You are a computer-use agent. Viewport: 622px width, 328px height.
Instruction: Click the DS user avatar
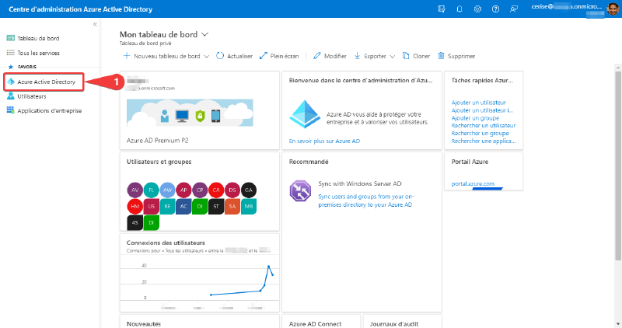[x=232, y=190]
